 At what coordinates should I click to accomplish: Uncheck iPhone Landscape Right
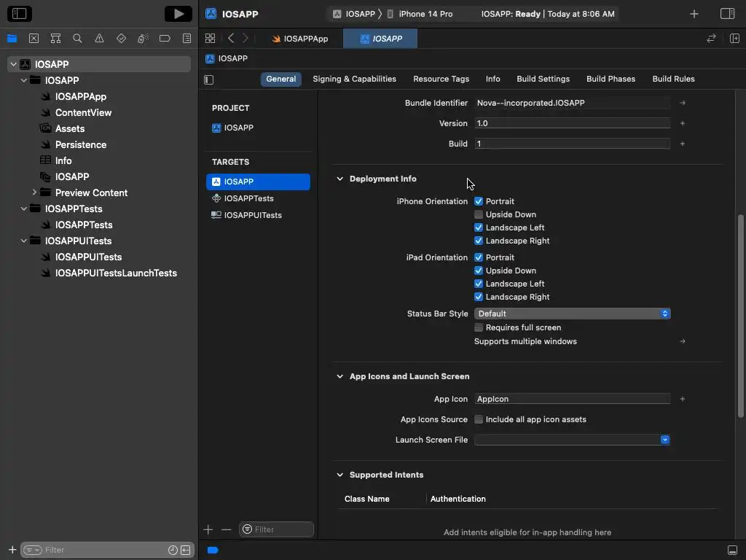pyautogui.click(x=479, y=241)
